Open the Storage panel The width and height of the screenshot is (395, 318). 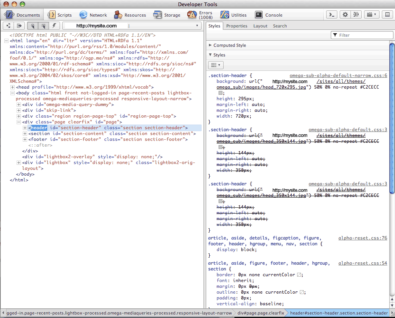(x=167, y=15)
